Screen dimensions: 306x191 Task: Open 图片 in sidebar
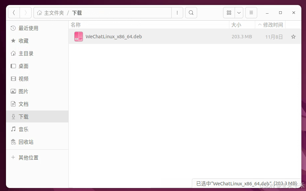(37, 92)
